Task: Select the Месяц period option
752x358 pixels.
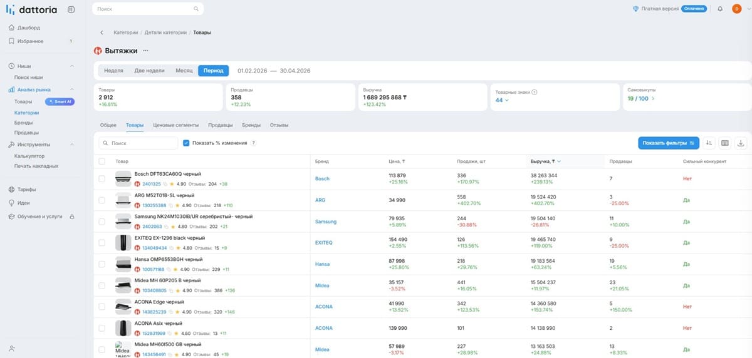Action: point(184,71)
